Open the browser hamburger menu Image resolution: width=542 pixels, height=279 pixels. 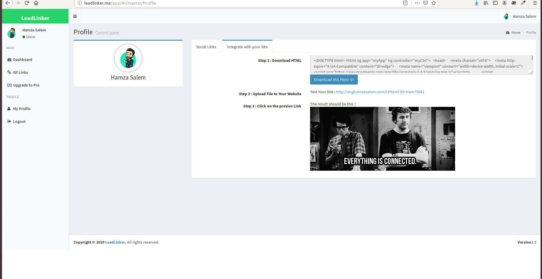tap(535, 3)
